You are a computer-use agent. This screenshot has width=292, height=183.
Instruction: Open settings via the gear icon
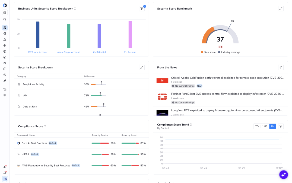(x=5, y=95)
